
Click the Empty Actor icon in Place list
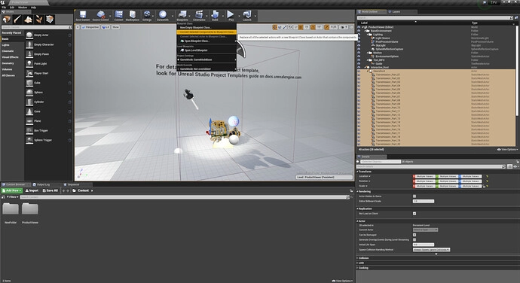[29, 35]
